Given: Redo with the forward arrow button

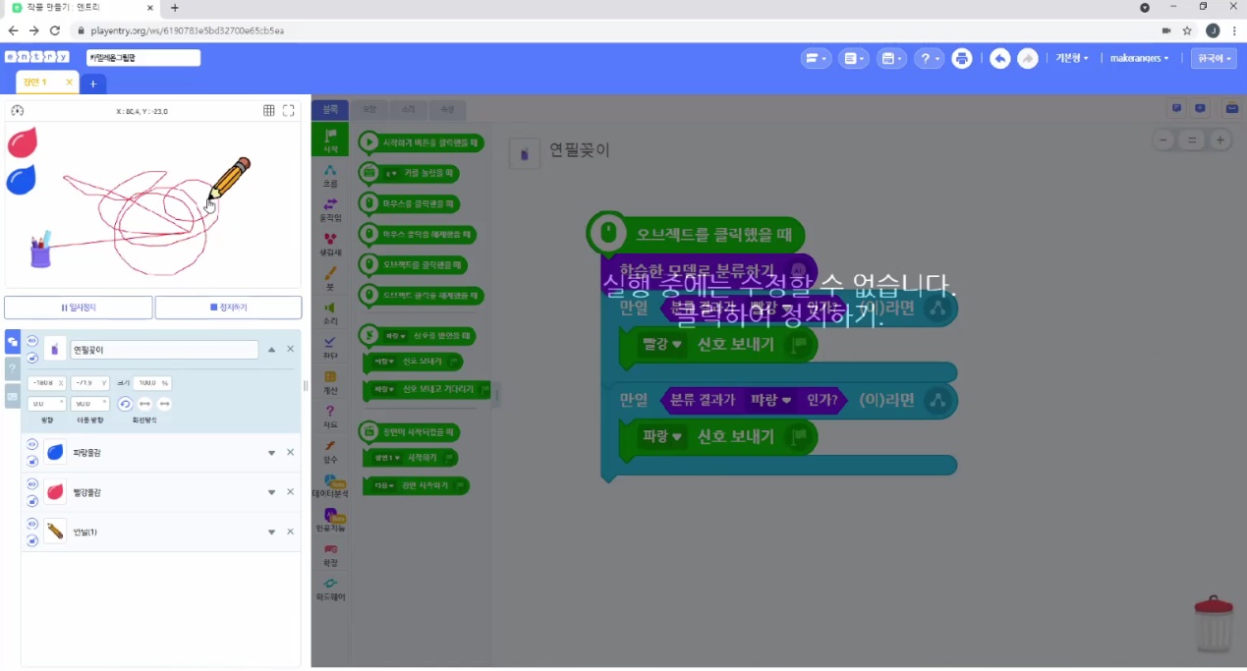Looking at the screenshot, I should (1027, 59).
